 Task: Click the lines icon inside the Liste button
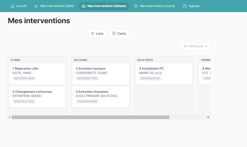[x=93, y=34]
